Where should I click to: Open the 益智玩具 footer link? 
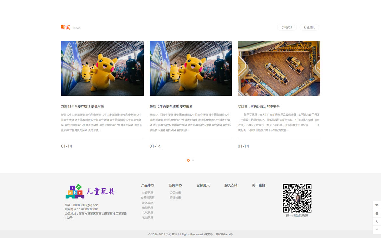pyautogui.click(x=148, y=193)
